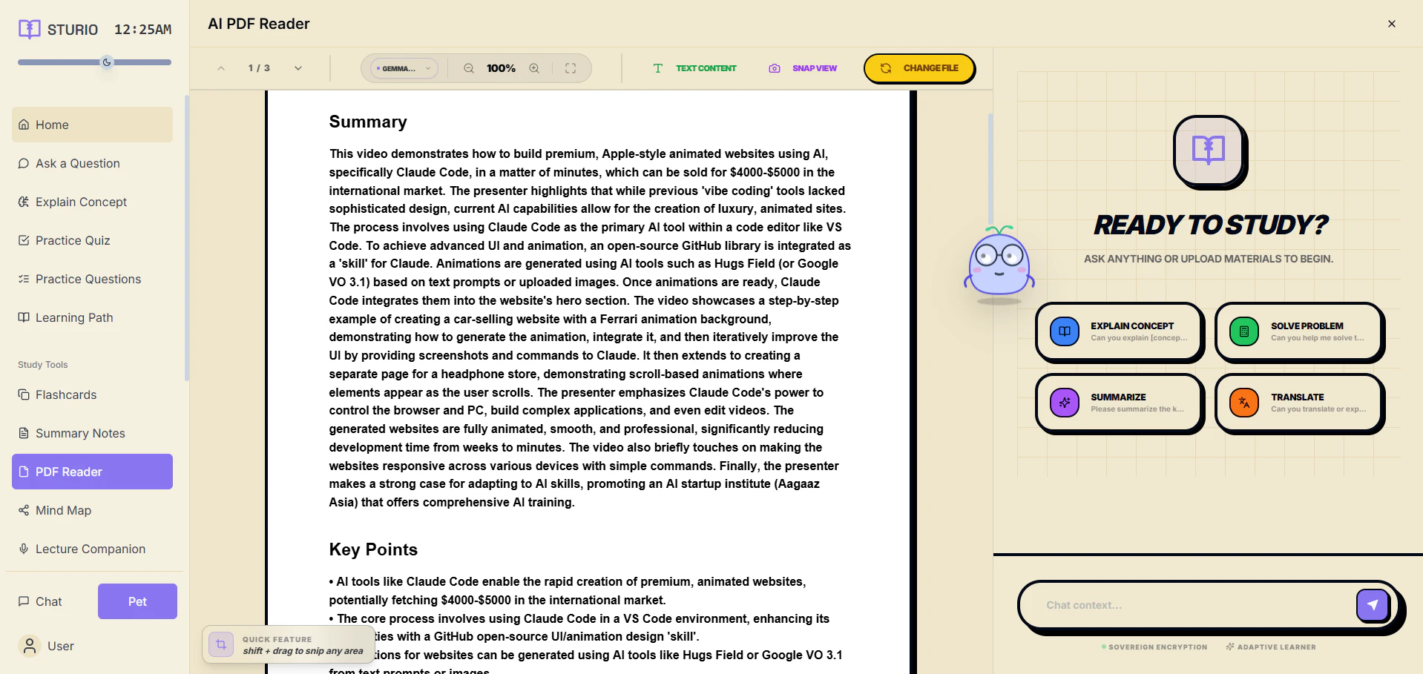Click the blue mascot pet character
The width and height of the screenshot is (1423, 674).
pos(999,264)
